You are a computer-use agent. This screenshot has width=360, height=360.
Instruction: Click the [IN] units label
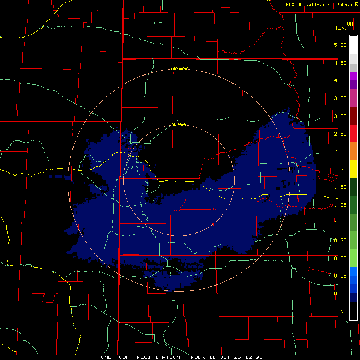pos(342,28)
